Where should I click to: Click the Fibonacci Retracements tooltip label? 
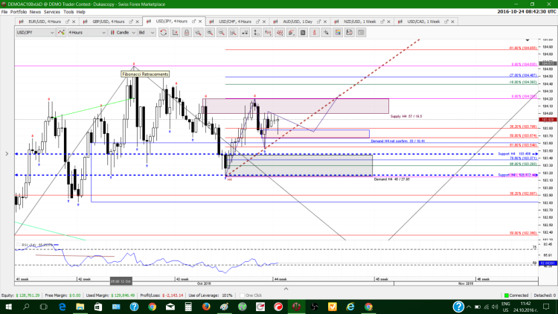click(x=146, y=74)
